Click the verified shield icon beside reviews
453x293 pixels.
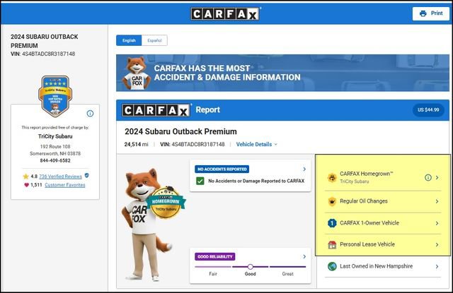(86, 176)
